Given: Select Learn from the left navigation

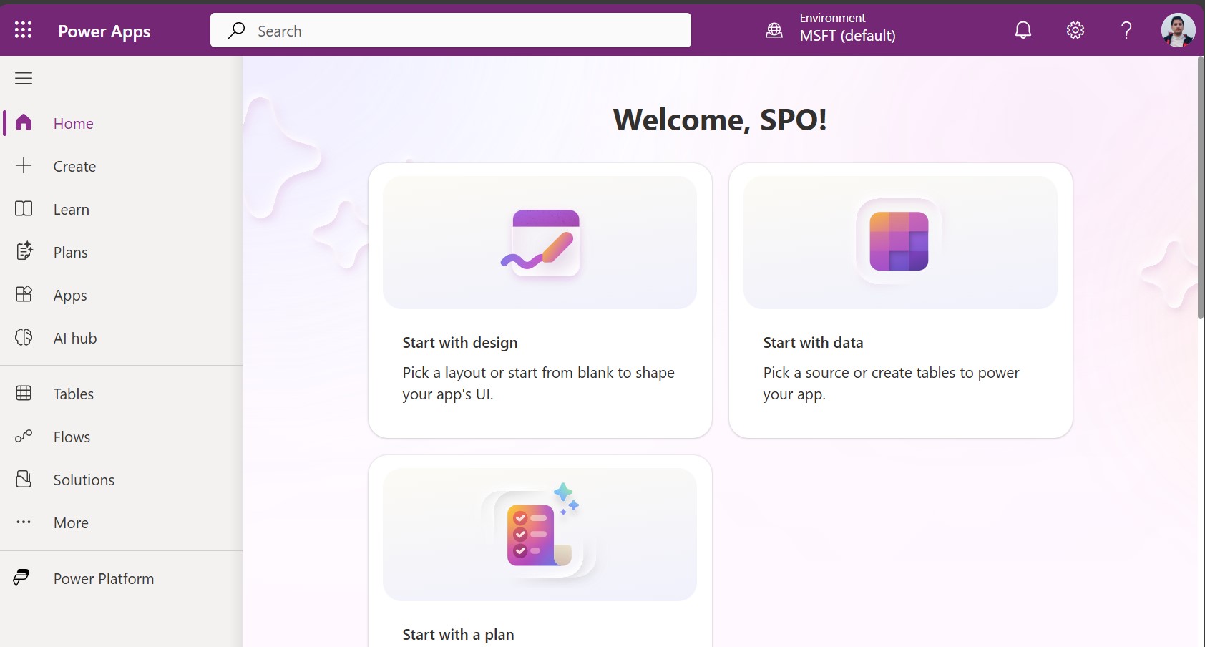Looking at the screenshot, I should tap(72, 209).
